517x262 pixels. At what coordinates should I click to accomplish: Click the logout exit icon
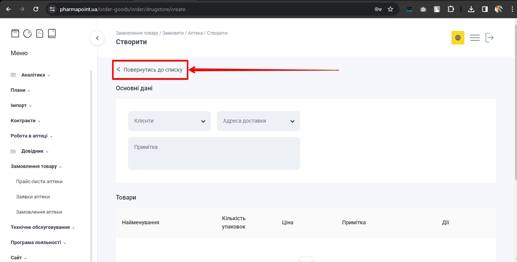[490, 38]
